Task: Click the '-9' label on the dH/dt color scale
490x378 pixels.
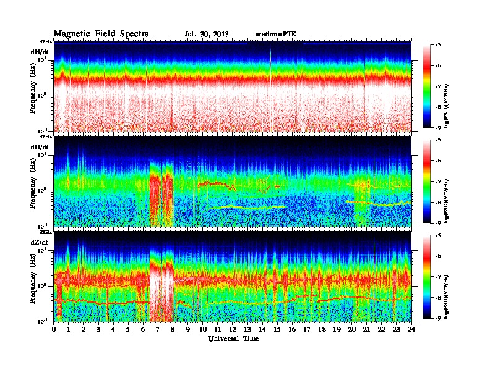Action: [437, 128]
